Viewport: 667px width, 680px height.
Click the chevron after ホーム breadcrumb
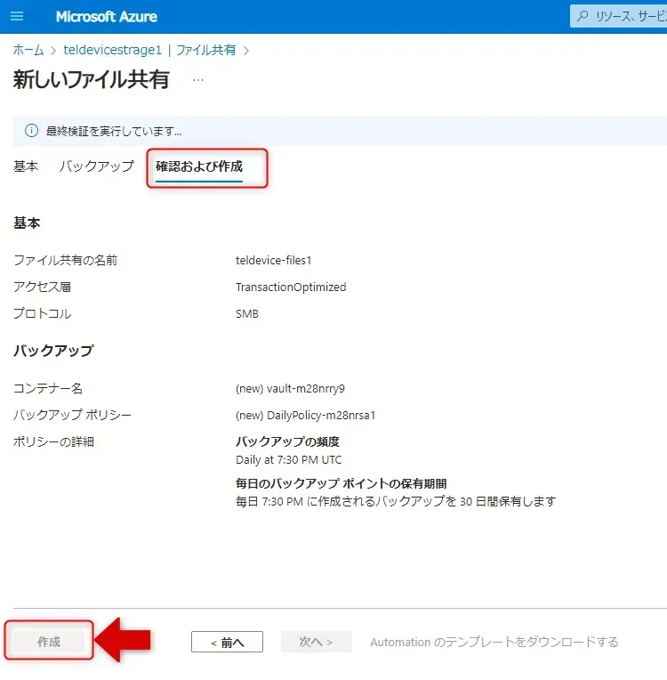click(53, 51)
